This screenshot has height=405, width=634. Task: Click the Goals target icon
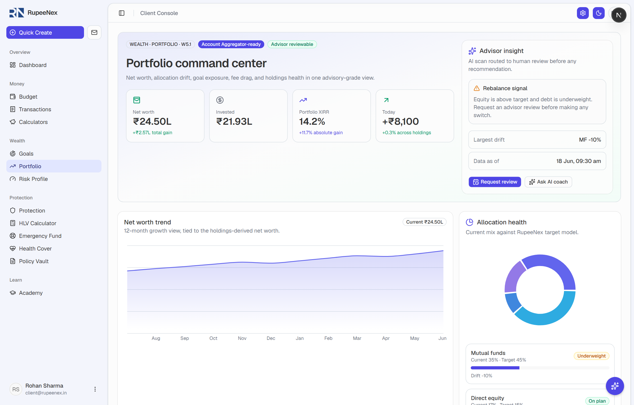pyautogui.click(x=13, y=153)
